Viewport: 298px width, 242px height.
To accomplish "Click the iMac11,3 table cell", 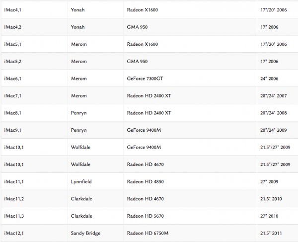I will click(13, 216).
